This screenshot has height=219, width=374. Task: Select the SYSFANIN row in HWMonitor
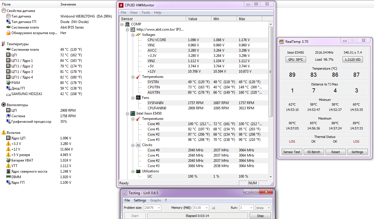pyautogui.click(x=194, y=103)
